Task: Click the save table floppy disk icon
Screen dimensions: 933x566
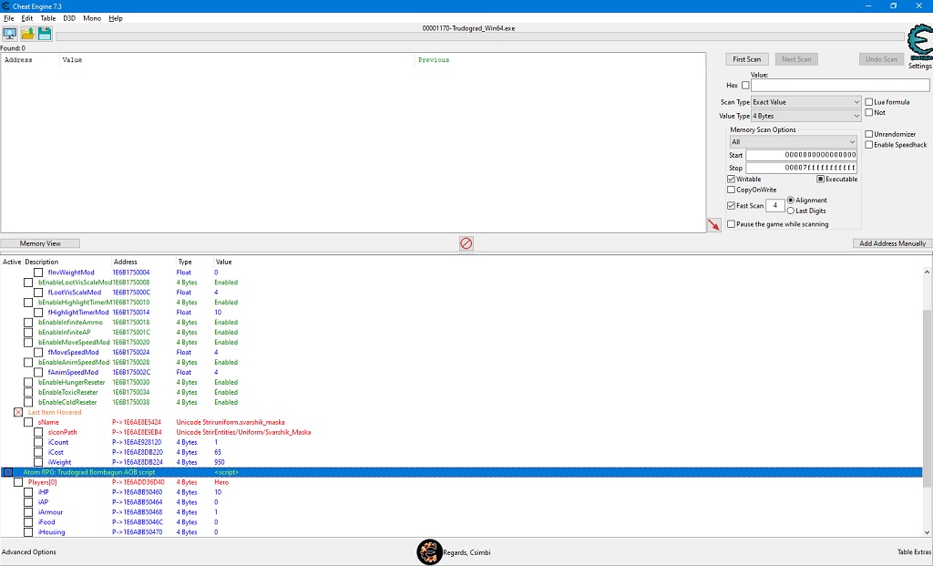Action: coord(44,35)
